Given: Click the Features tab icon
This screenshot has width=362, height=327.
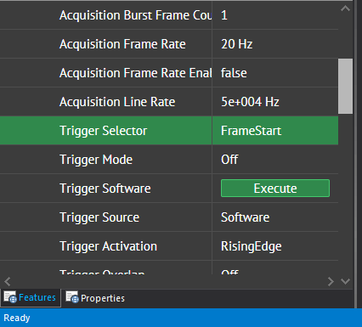Looking at the screenshot, I should pos(10,297).
